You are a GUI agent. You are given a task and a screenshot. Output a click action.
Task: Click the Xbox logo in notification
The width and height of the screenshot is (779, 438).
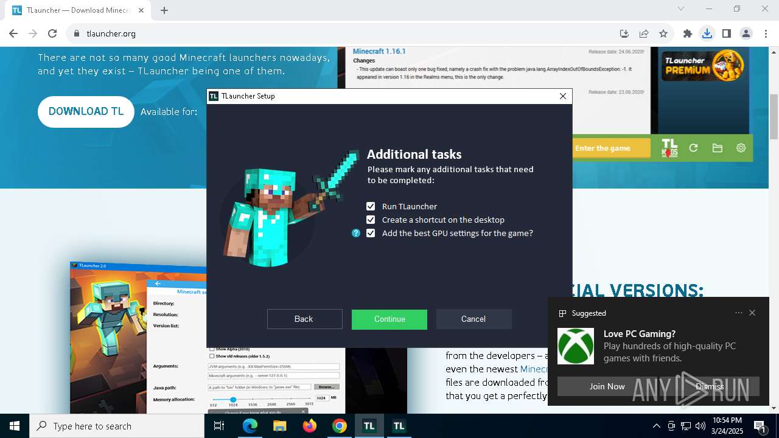(x=576, y=346)
